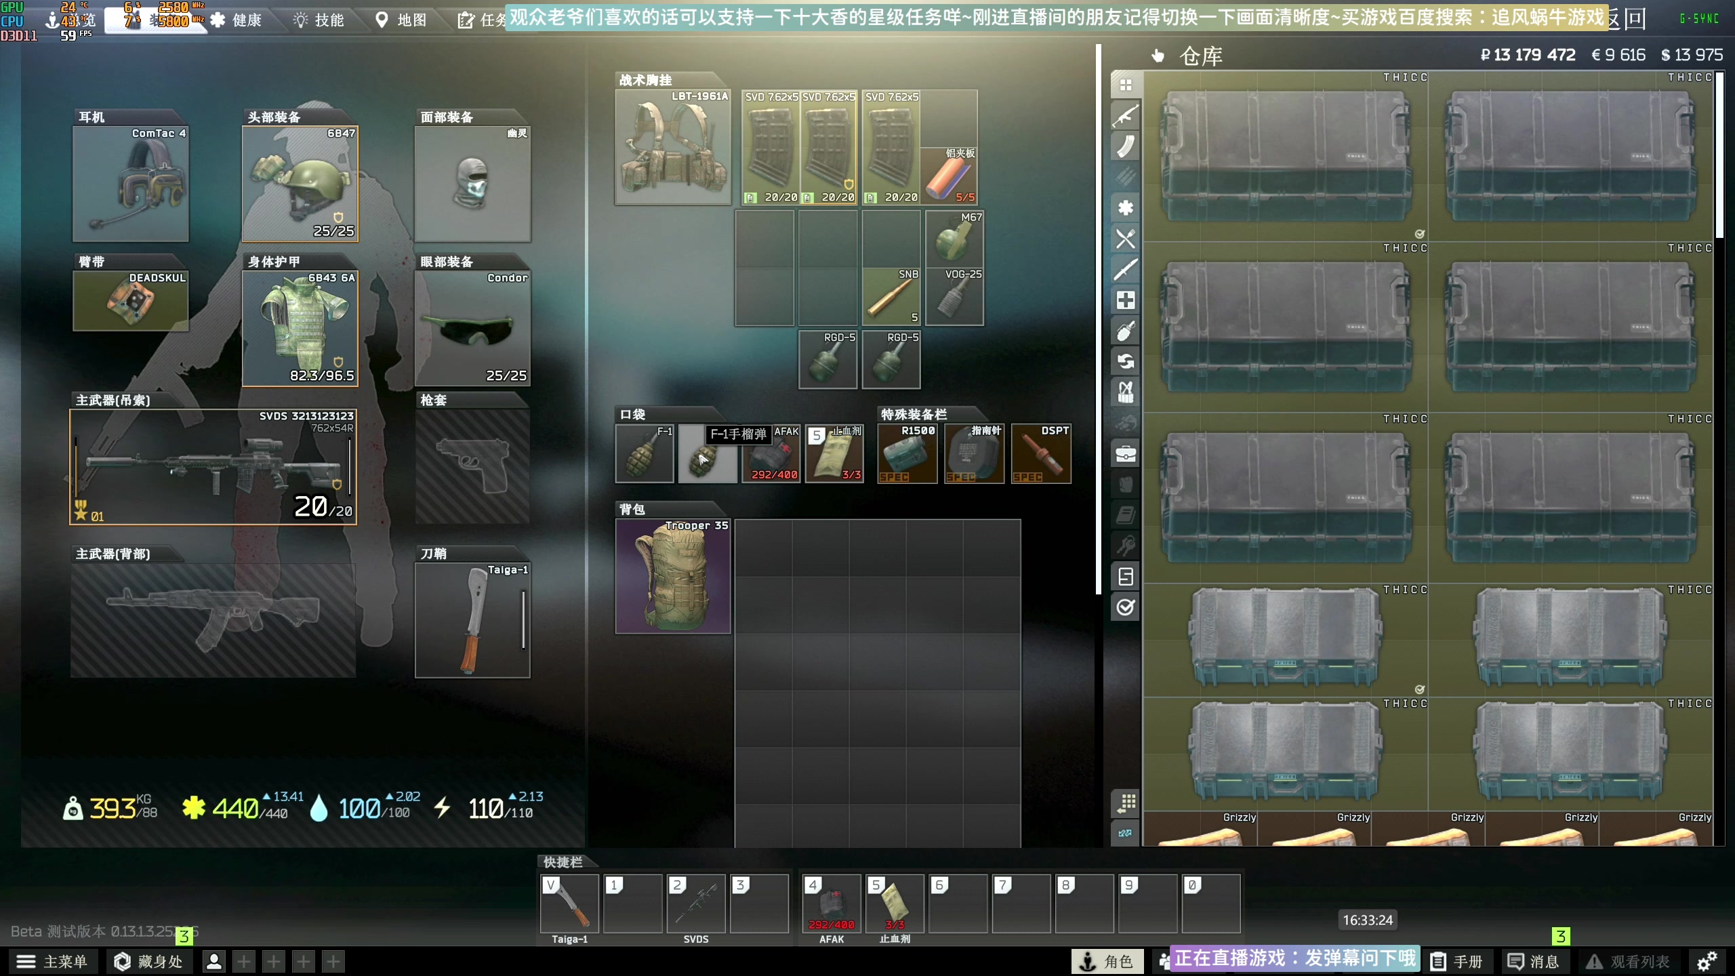Screen dimensions: 1735x976
Task: Filter stash by tactical rigs icon
Action: click(1125, 392)
